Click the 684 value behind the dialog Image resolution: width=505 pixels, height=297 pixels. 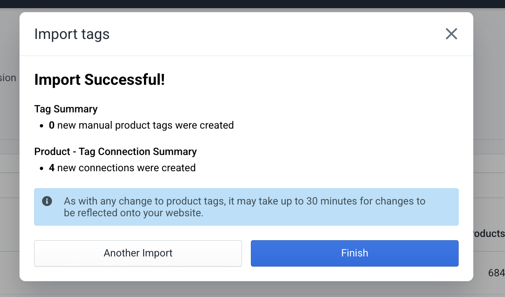(496, 273)
